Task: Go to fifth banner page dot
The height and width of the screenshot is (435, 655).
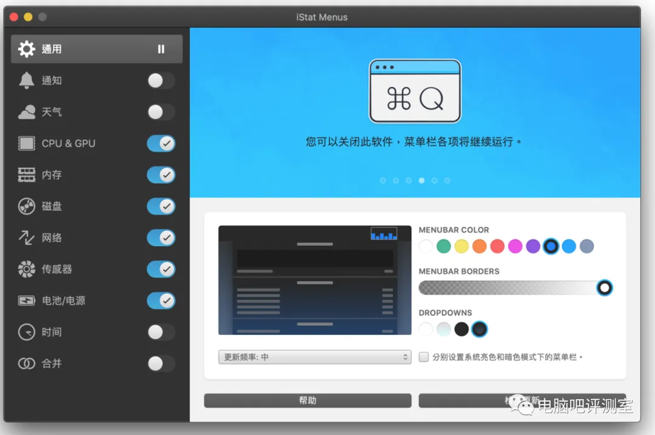Action: point(434,181)
